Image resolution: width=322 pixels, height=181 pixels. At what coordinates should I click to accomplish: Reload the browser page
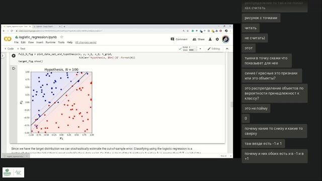(12, 31)
